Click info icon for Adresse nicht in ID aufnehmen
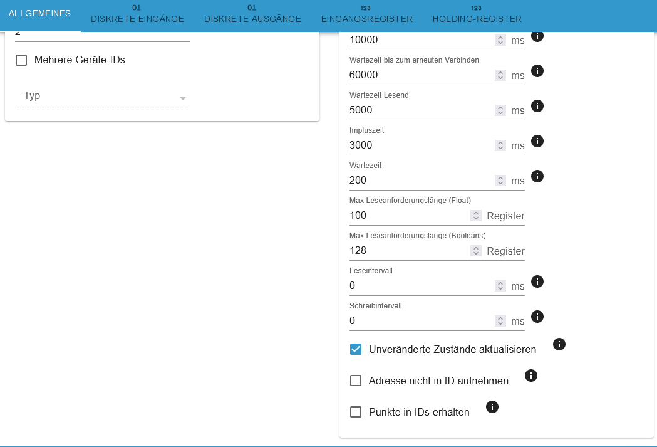The height and width of the screenshot is (447, 657). tap(531, 376)
